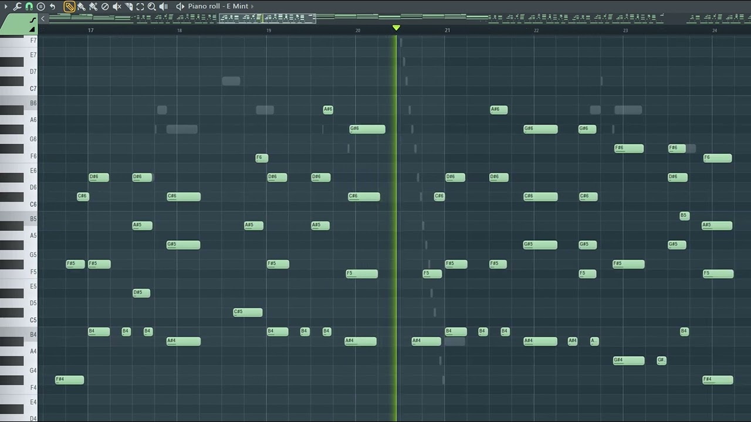Expand the arrow after E Mint title
Viewport: 751px width, 422px height.
point(252,6)
